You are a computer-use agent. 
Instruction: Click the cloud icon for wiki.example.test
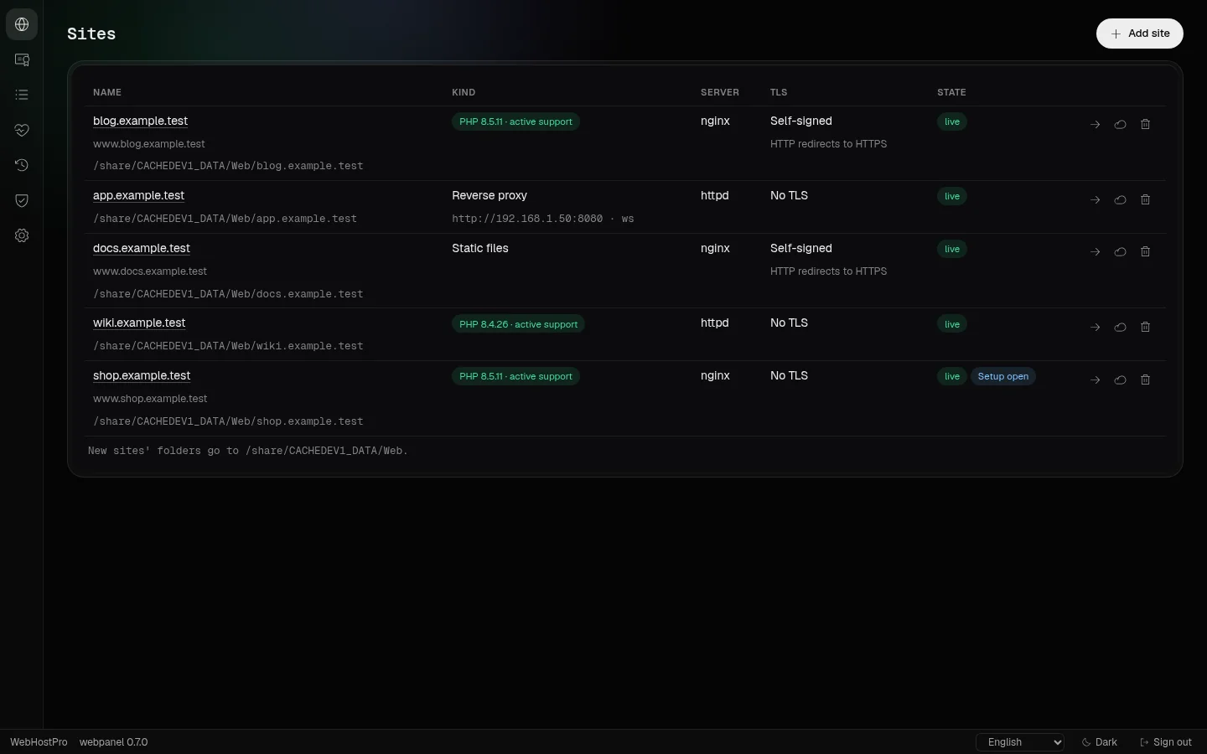tap(1120, 327)
